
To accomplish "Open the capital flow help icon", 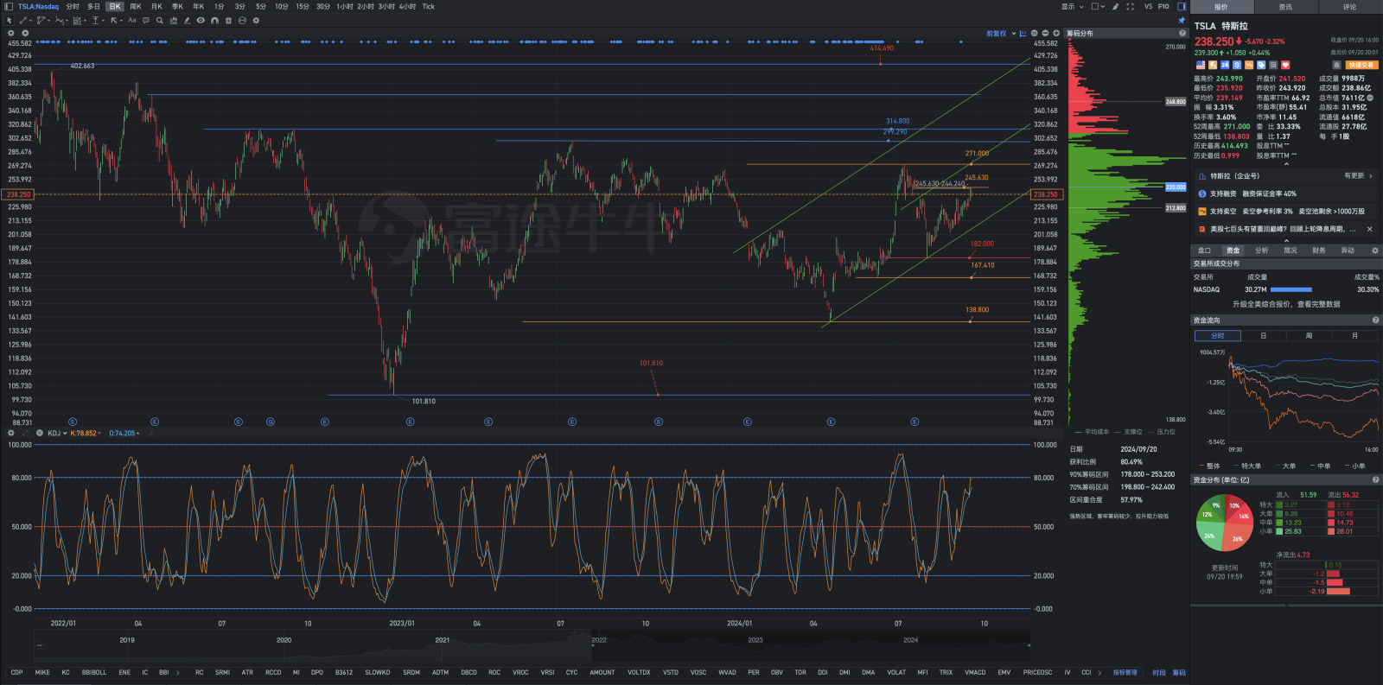I will pyautogui.click(x=1375, y=320).
